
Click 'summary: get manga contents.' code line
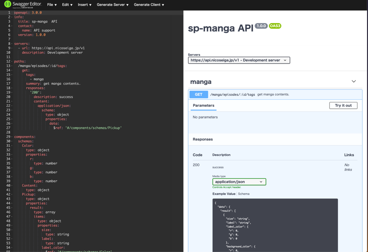click(x=53, y=83)
